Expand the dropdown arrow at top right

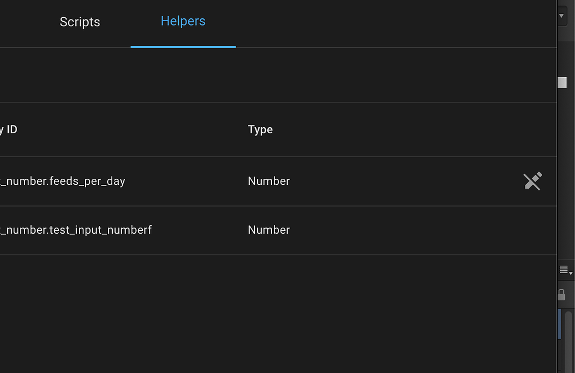coord(562,16)
